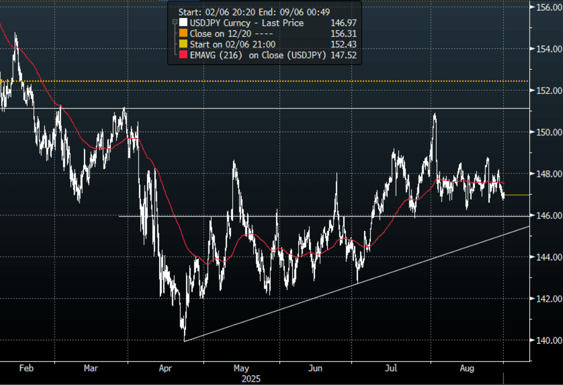Click the 2025 year label below the axis
563x385 pixels.
(x=251, y=379)
